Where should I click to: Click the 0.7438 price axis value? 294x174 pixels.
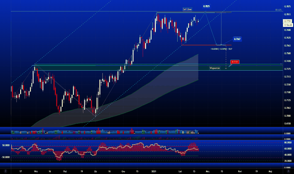[x=287, y=61]
